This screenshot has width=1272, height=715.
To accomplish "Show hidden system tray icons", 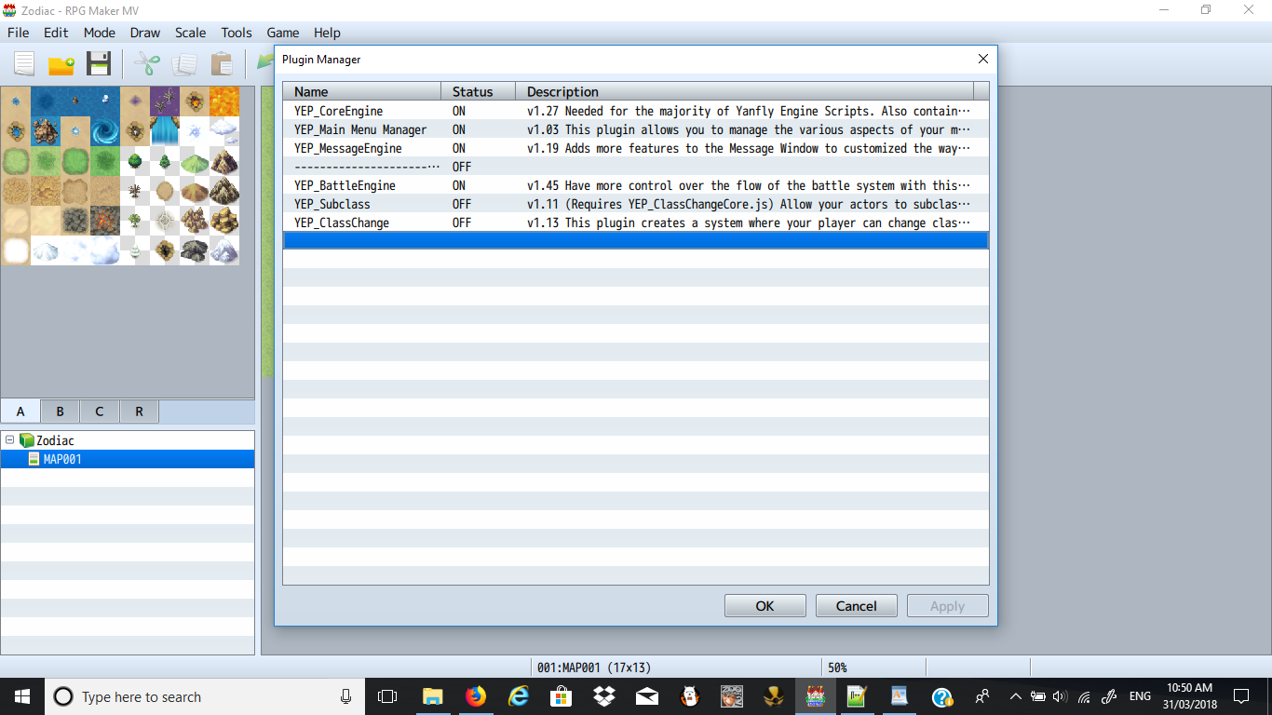I will pyautogui.click(x=1015, y=696).
